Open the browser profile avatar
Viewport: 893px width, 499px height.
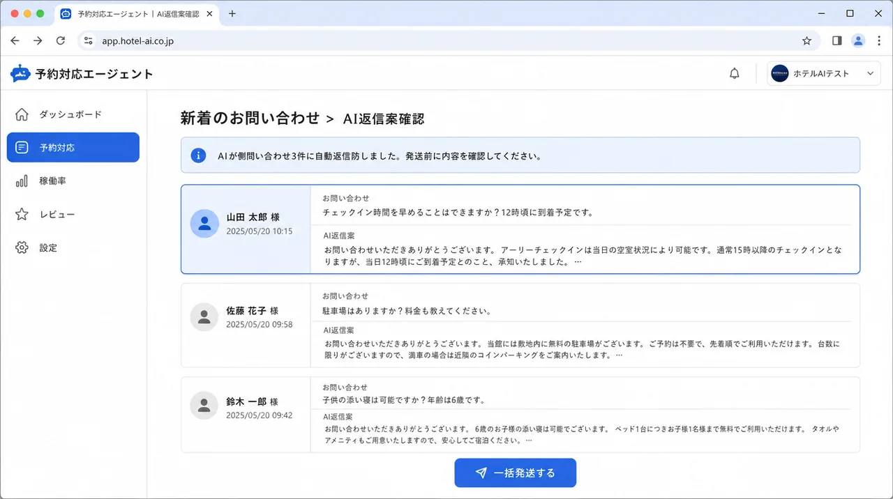coord(858,41)
